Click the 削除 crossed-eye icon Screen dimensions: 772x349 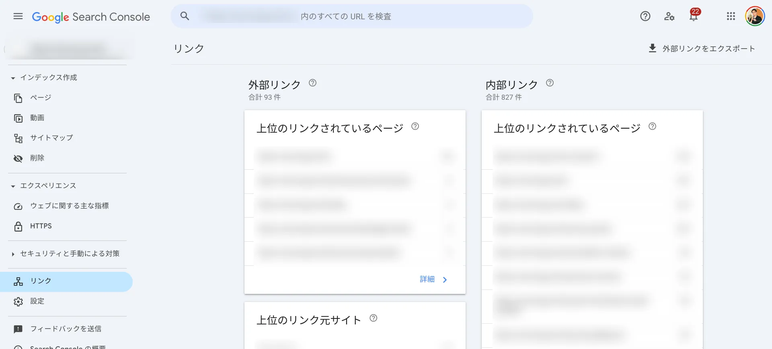(18, 158)
